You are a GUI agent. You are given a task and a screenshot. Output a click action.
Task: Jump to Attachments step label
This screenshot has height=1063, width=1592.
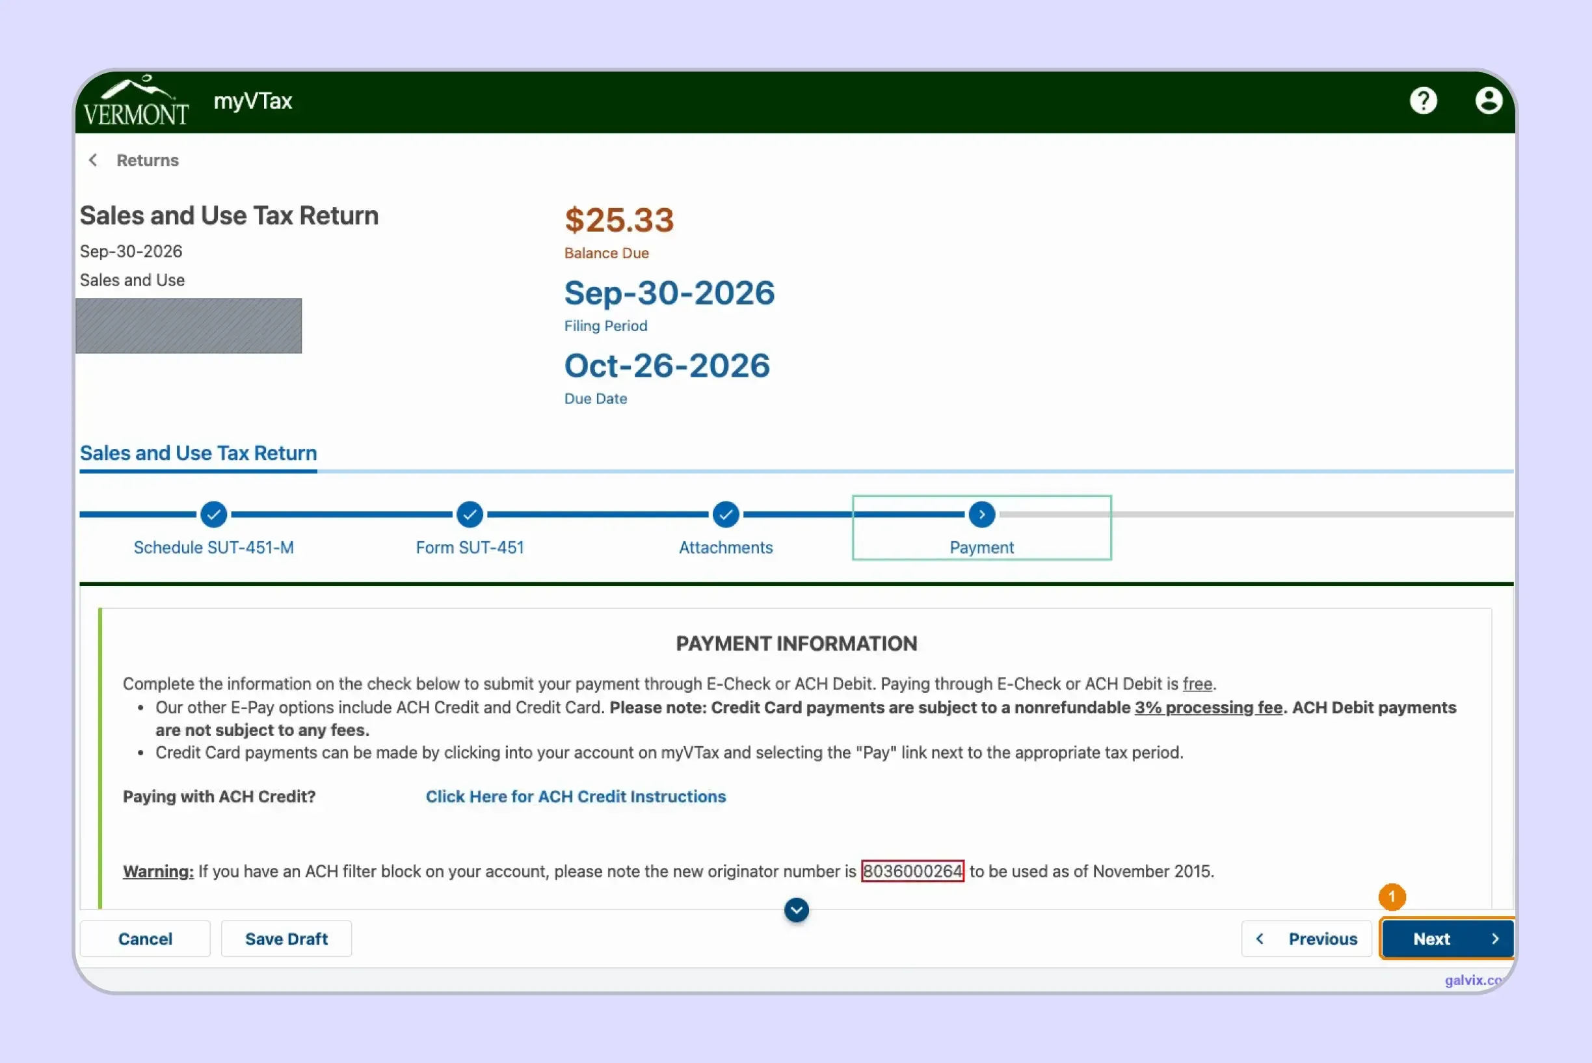coord(726,548)
